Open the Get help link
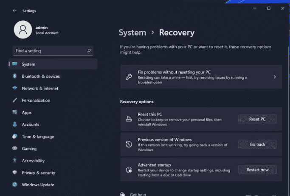Viewport: 290px width, 196px height. click(138, 194)
